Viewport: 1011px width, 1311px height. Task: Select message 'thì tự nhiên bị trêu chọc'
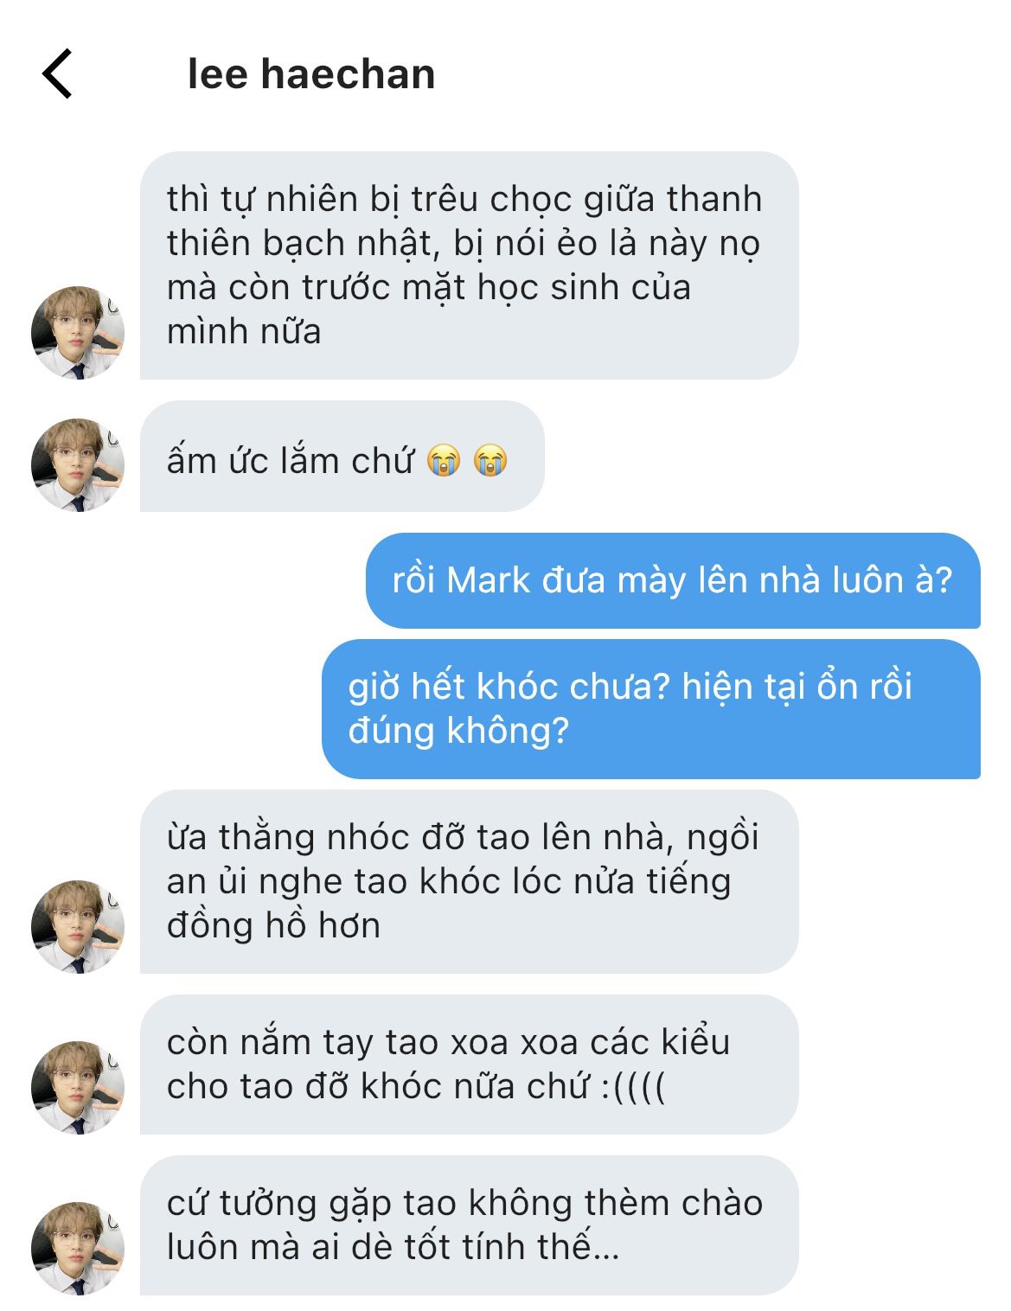coord(469,265)
